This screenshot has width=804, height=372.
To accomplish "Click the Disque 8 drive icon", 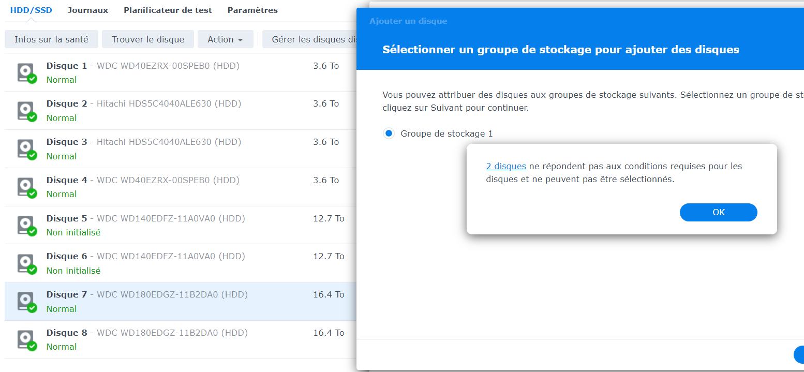I will coord(26,340).
